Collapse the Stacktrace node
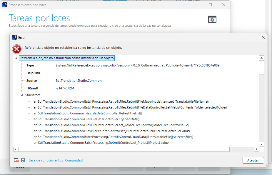272x175 pixels. (x=22, y=95)
